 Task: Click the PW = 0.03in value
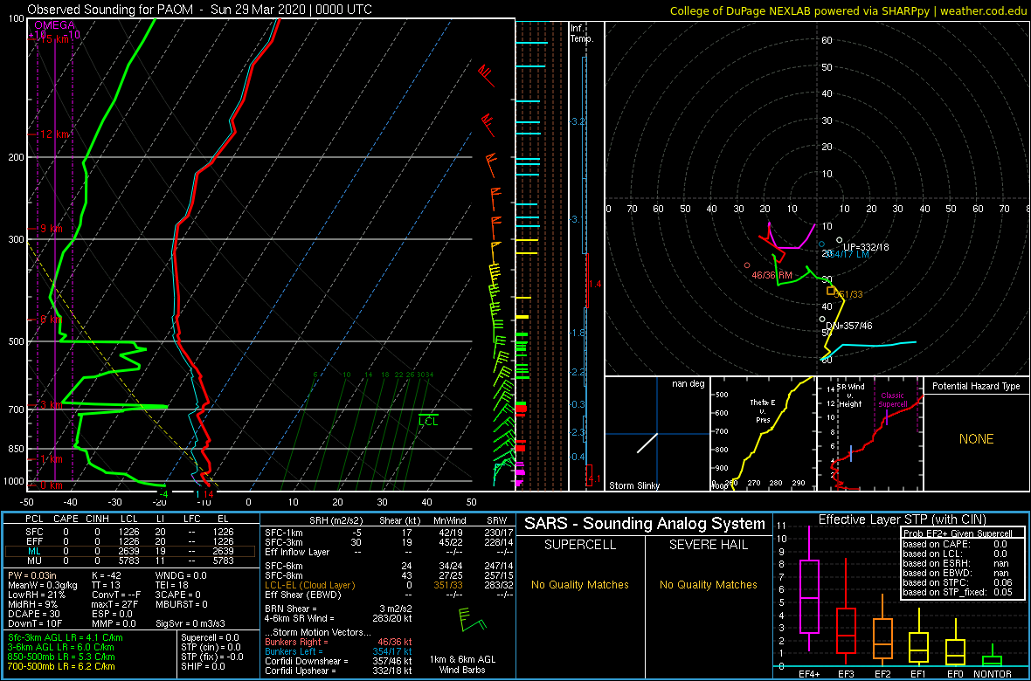pyautogui.click(x=33, y=574)
